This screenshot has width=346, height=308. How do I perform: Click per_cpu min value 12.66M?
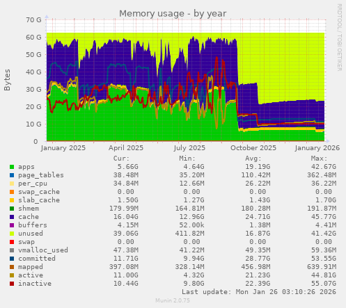(191, 184)
